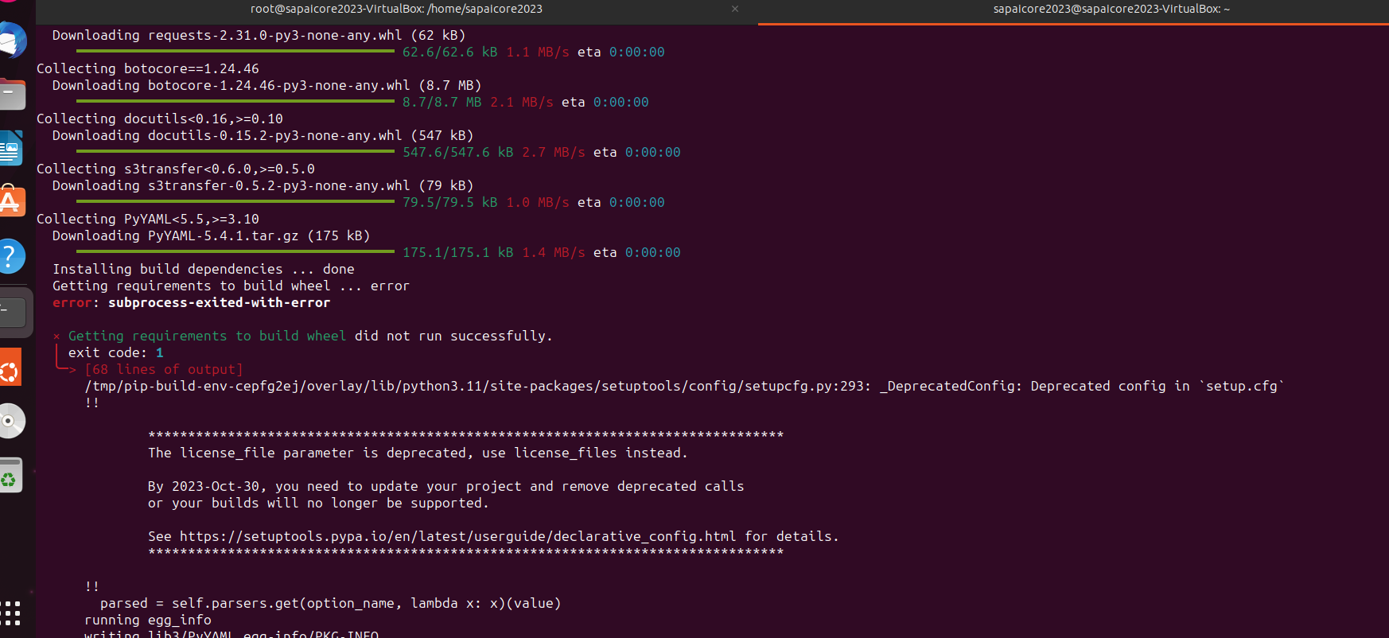
Task: Switch to the root@sapaicore2023-VirtualBox tab
Action: [x=396, y=9]
